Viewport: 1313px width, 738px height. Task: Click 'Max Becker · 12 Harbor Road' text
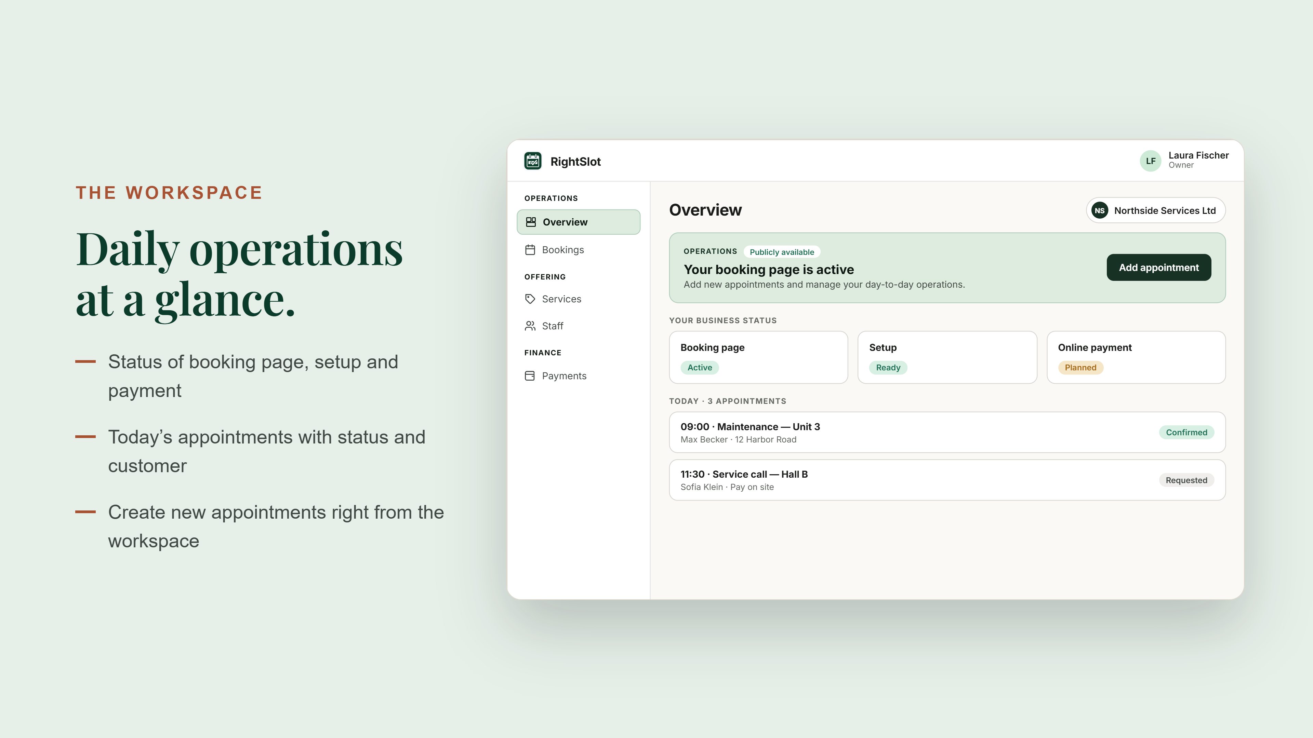[x=738, y=439]
